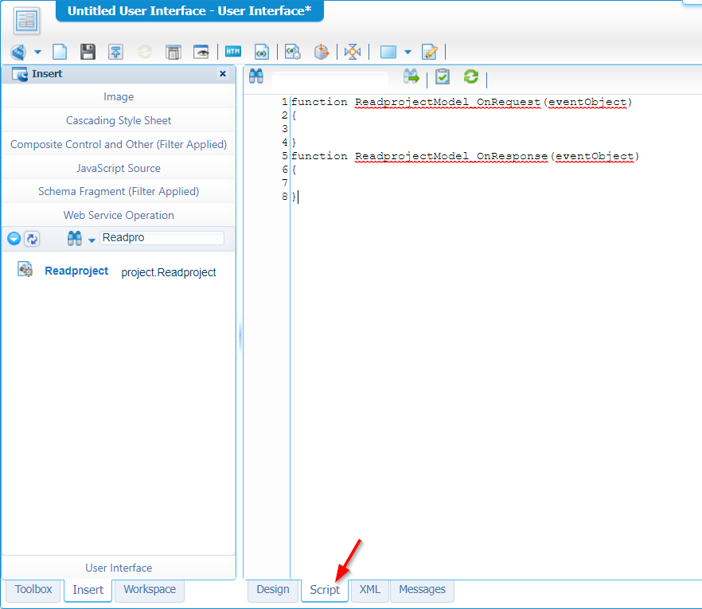The image size is (702, 609).
Task: Expand the Web Service Operation section
Action: click(119, 215)
